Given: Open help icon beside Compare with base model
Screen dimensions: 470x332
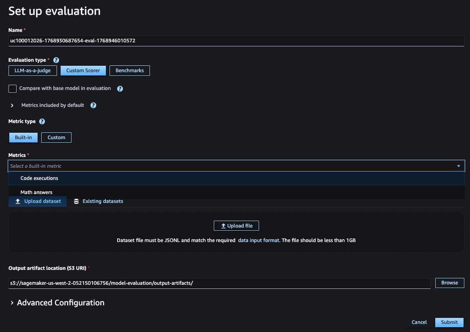Looking at the screenshot, I should point(120,88).
